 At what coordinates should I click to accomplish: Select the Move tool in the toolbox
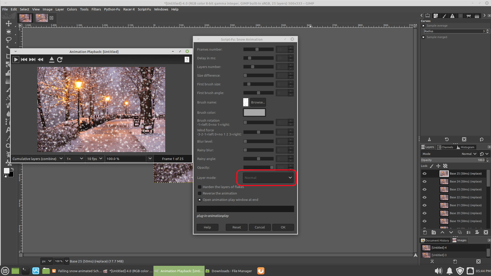(x=8, y=24)
